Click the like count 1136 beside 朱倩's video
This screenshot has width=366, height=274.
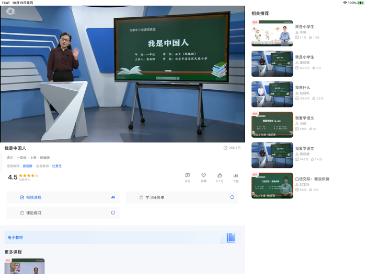(x=316, y=38)
